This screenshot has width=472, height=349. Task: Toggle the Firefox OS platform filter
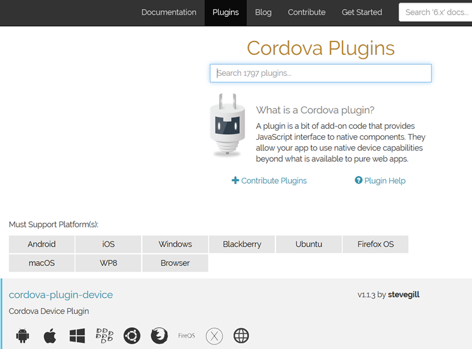376,244
